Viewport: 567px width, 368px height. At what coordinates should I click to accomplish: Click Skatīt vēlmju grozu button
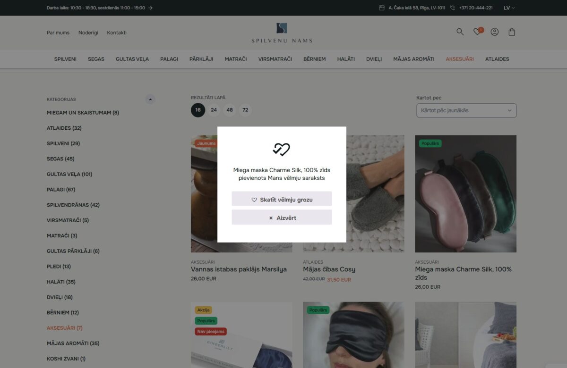(282, 199)
